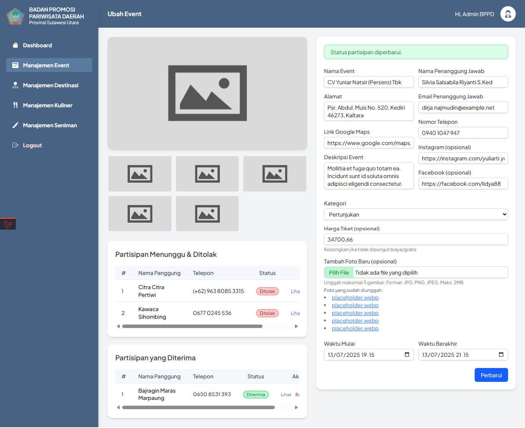Click the Logout door icon
The height and width of the screenshot is (428, 525).
pyautogui.click(x=15, y=145)
